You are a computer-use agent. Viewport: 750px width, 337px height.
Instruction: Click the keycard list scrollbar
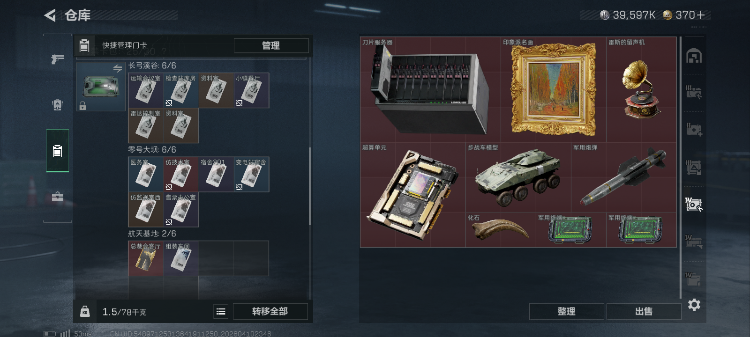pos(309,186)
